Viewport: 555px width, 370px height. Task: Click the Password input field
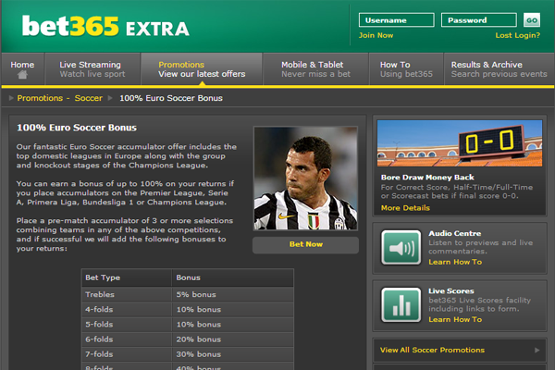tap(479, 20)
